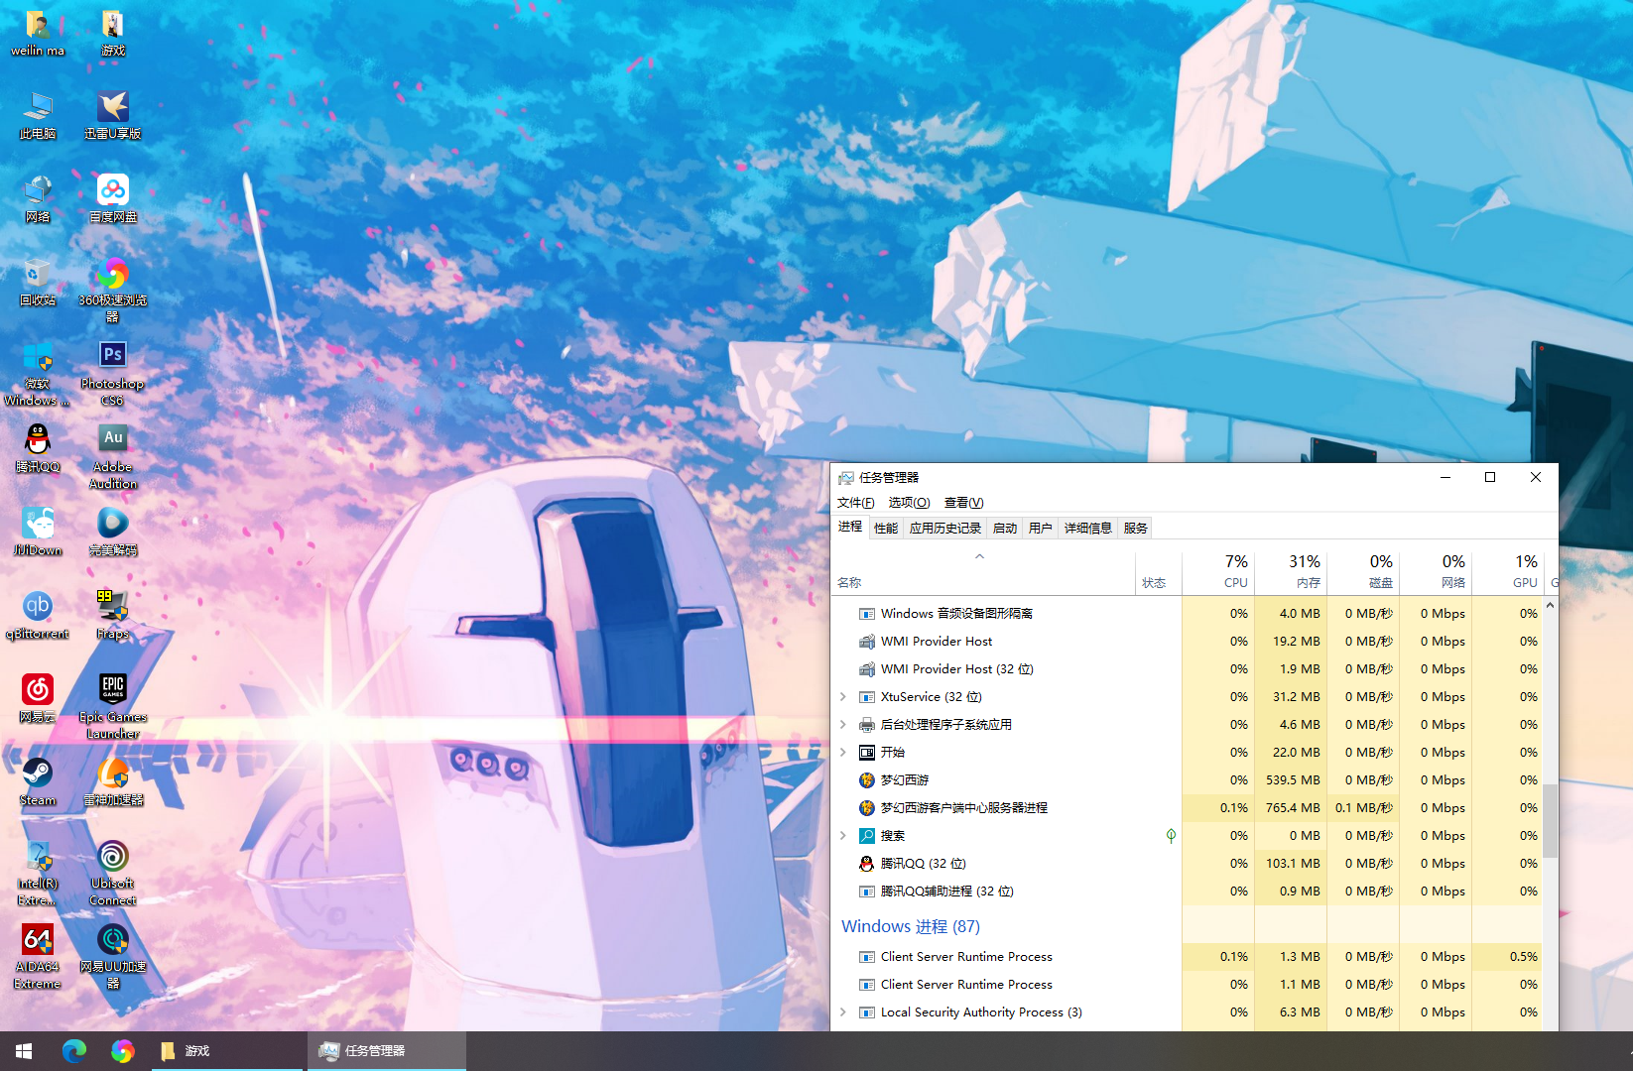Select the Intel(R) Extreme desktop icon
The height and width of the screenshot is (1071, 1633).
click(x=38, y=874)
